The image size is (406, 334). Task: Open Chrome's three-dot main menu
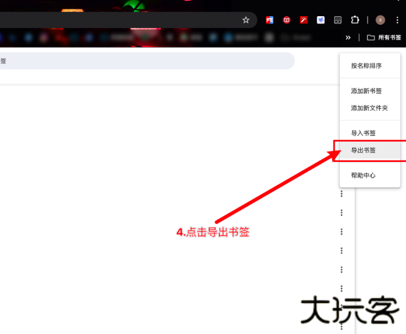397,20
